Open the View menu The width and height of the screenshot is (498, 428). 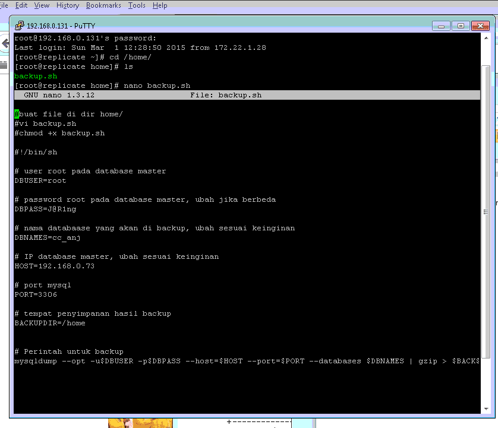point(42,5)
